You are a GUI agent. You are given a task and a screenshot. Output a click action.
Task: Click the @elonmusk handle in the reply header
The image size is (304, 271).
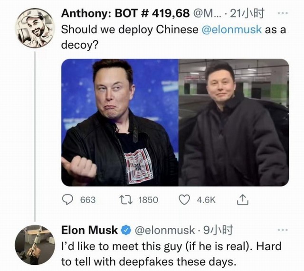click(x=165, y=230)
